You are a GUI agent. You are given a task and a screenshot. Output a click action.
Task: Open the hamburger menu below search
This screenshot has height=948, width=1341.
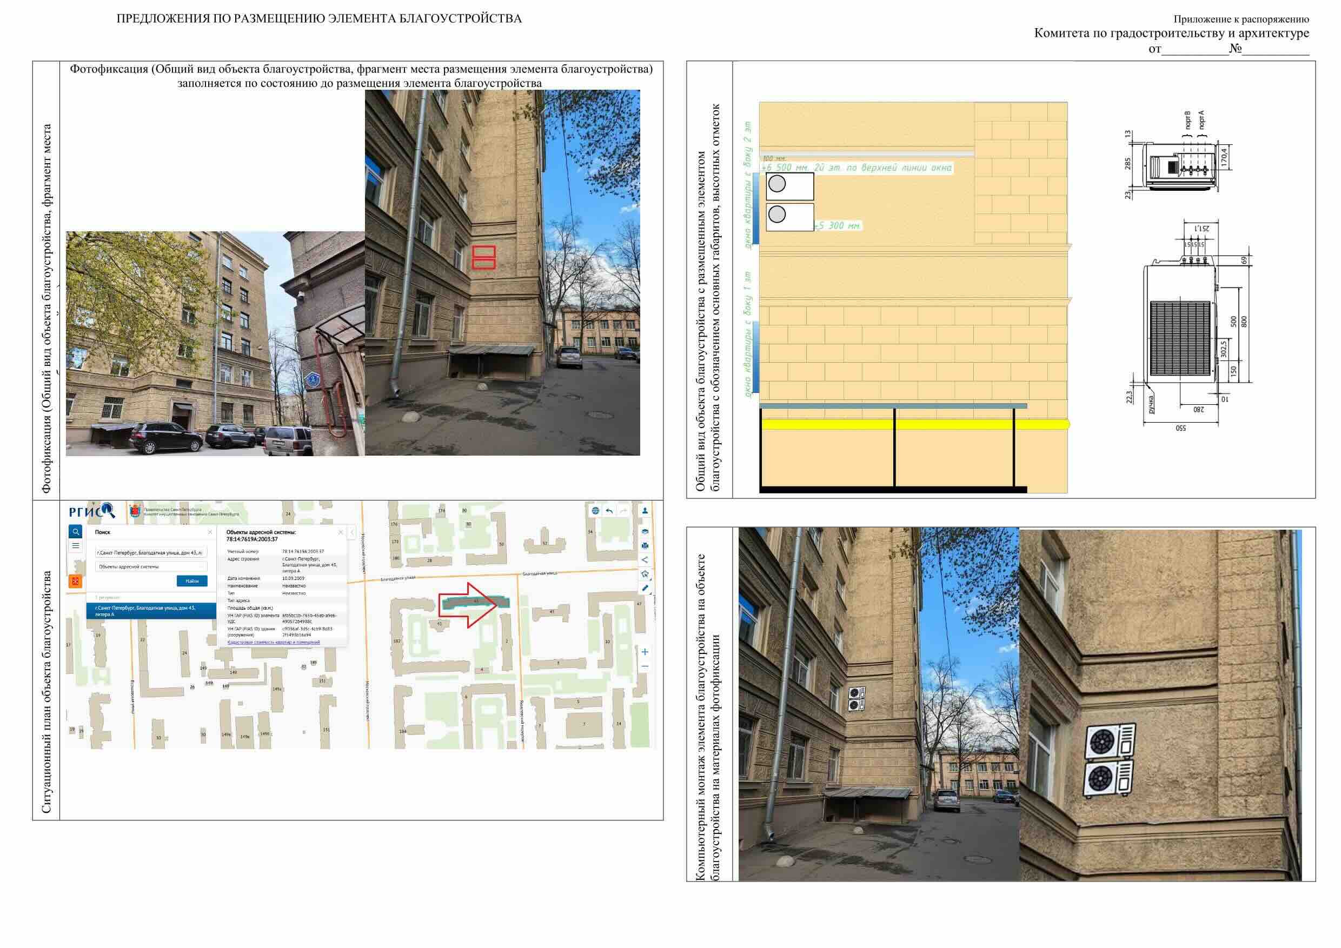tap(76, 546)
